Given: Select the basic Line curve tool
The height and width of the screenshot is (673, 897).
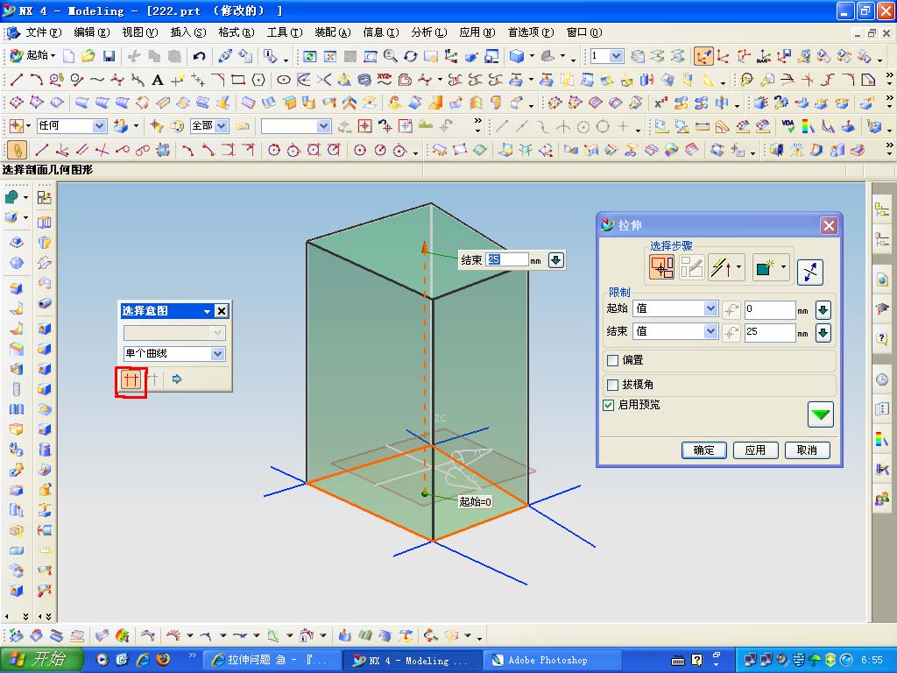Looking at the screenshot, I should pos(16,80).
